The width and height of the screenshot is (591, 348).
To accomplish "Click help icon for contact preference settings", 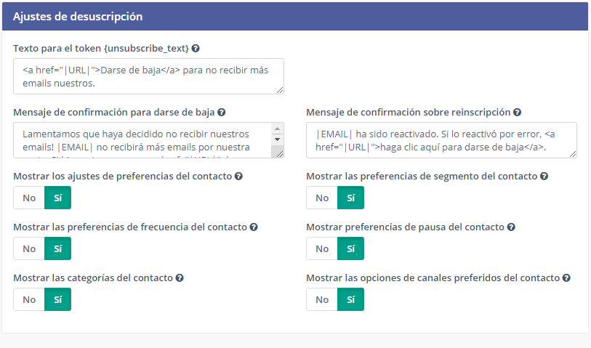I will click(238, 176).
